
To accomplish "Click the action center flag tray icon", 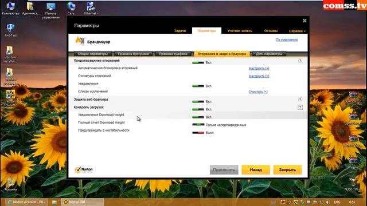I will click(x=315, y=202).
